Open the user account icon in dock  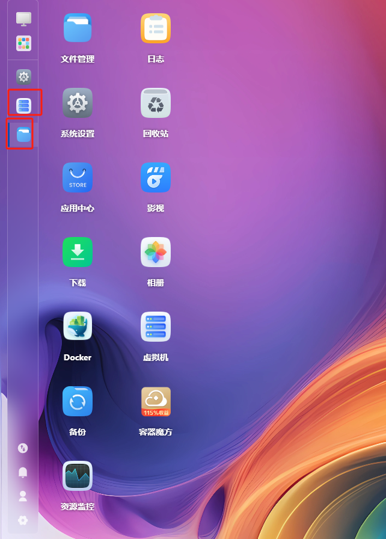tap(23, 496)
